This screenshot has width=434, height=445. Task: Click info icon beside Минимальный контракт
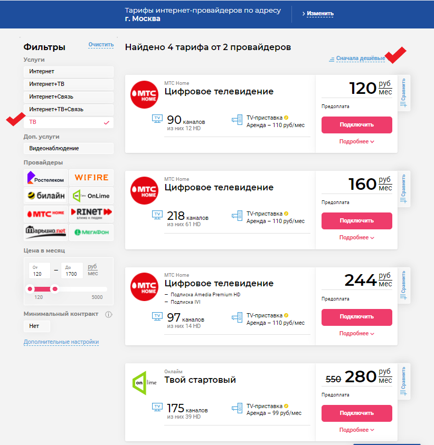point(109,314)
